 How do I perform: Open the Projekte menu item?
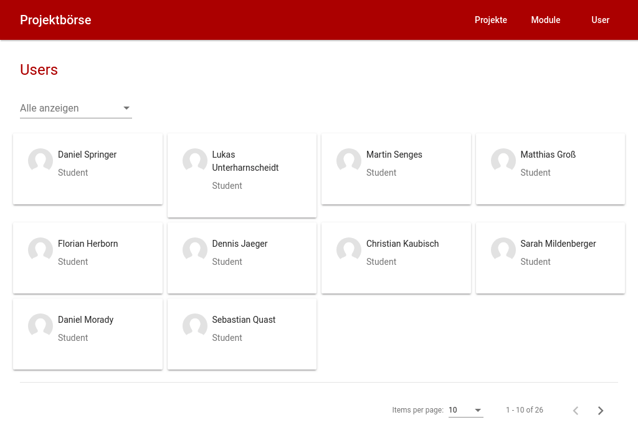tap(491, 20)
